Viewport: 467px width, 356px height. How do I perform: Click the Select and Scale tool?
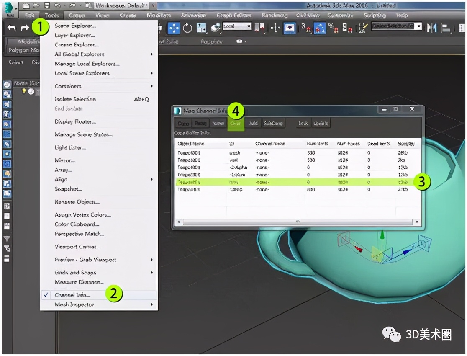(x=202, y=28)
